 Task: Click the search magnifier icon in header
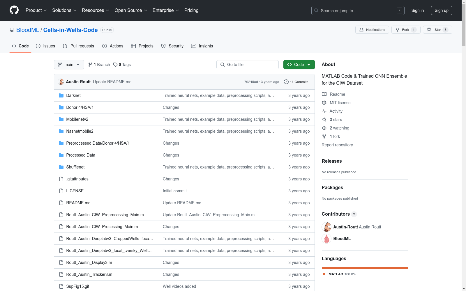click(316, 10)
